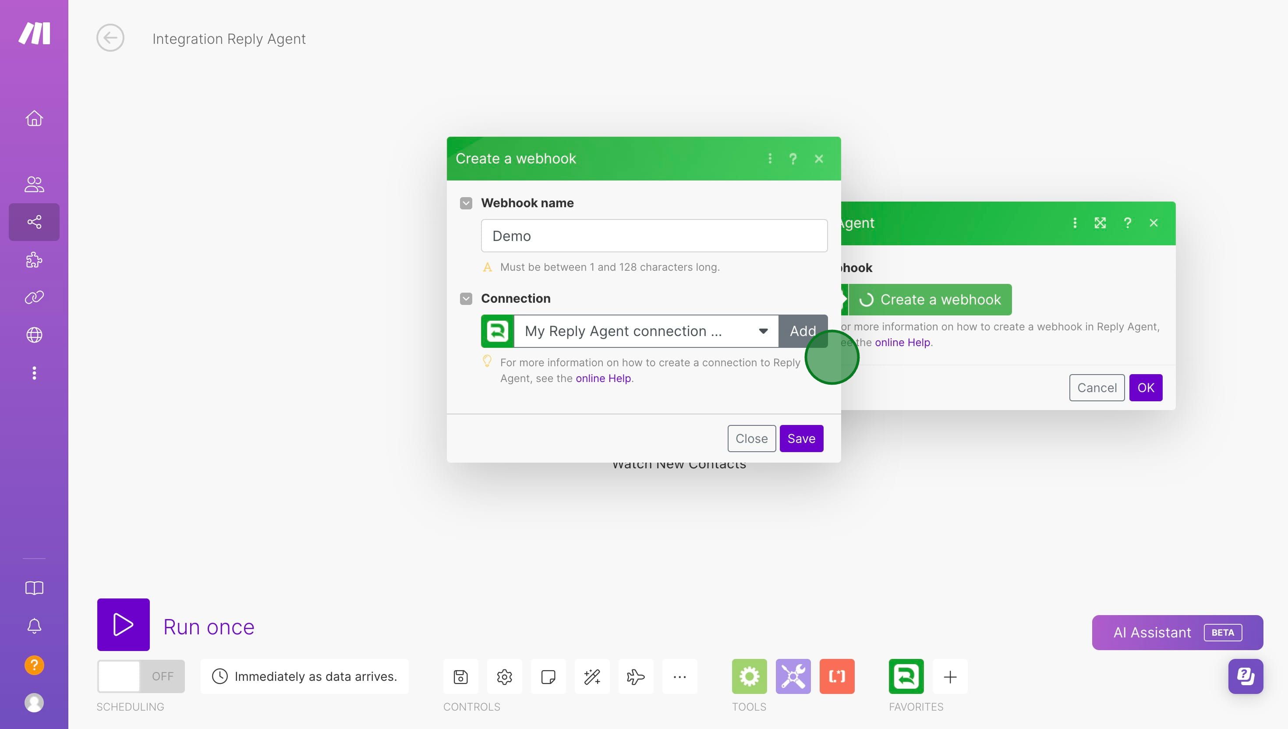1288x729 pixels.
Task: Go to the Home dashboard icon
Action: click(x=34, y=118)
